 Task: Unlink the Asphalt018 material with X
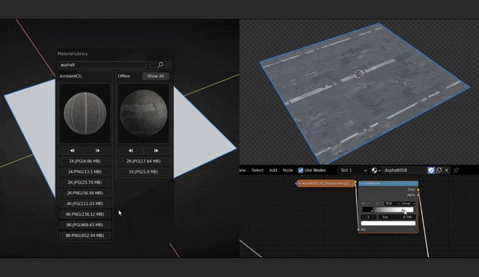[x=446, y=170]
